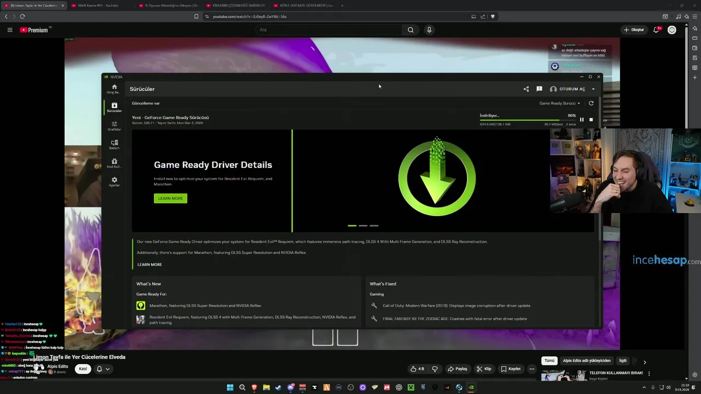
Task: Select second carousel indicator on driver banner
Action: [x=363, y=225]
